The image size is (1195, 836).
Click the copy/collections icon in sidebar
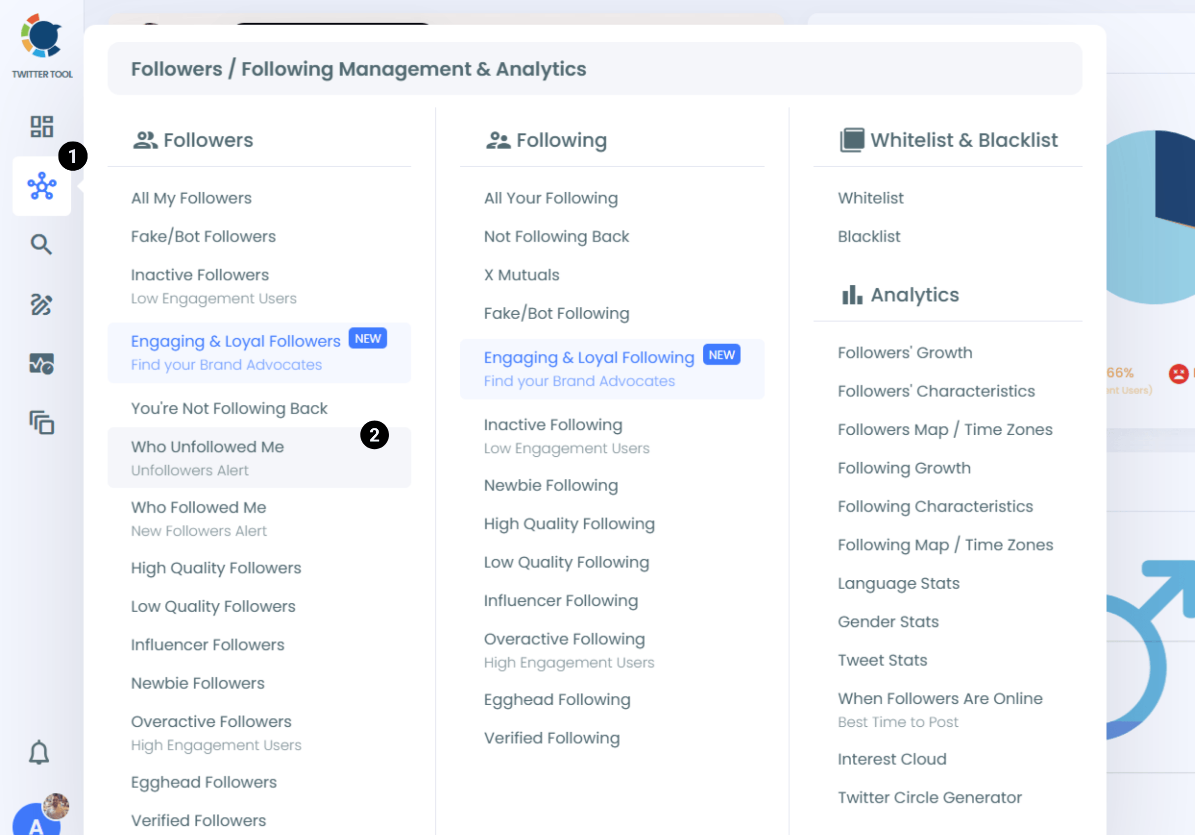(41, 424)
